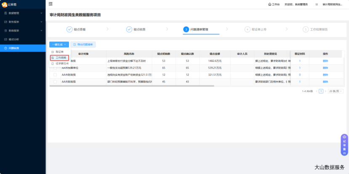Click step 5 circle 工作结果报告

point(305,29)
